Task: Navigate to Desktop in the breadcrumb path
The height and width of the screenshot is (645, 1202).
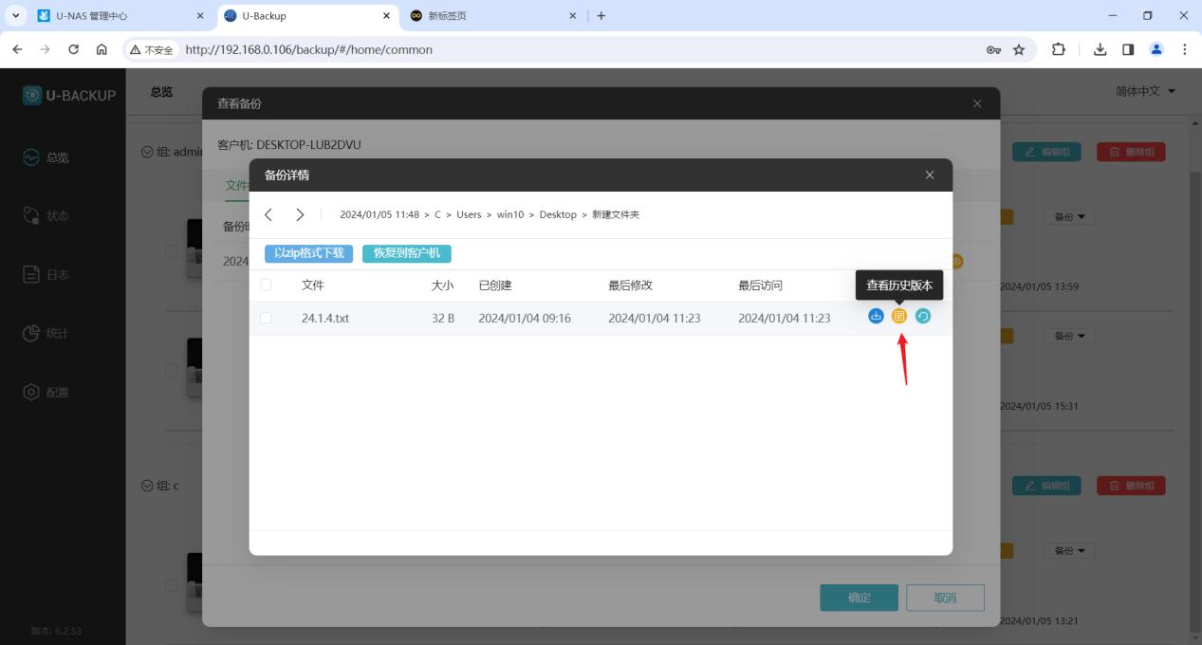Action: tap(558, 215)
